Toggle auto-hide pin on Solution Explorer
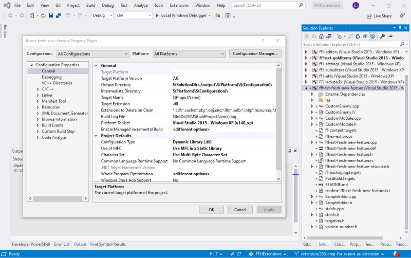The height and width of the screenshot is (258, 411). coord(400,28)
